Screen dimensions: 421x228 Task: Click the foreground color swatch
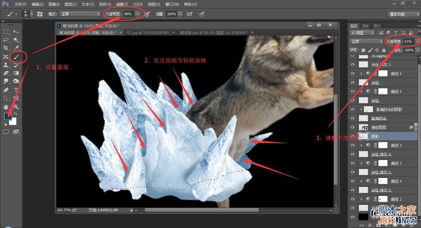(x=7, y=116)
